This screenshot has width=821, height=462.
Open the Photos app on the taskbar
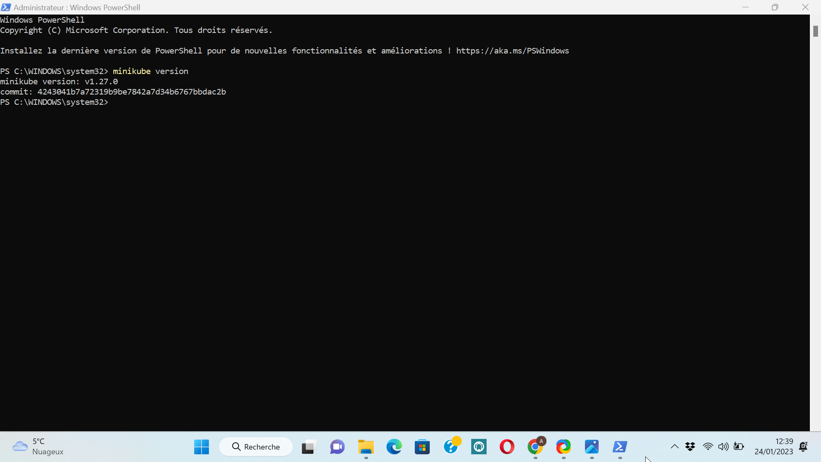click(592, 447)
